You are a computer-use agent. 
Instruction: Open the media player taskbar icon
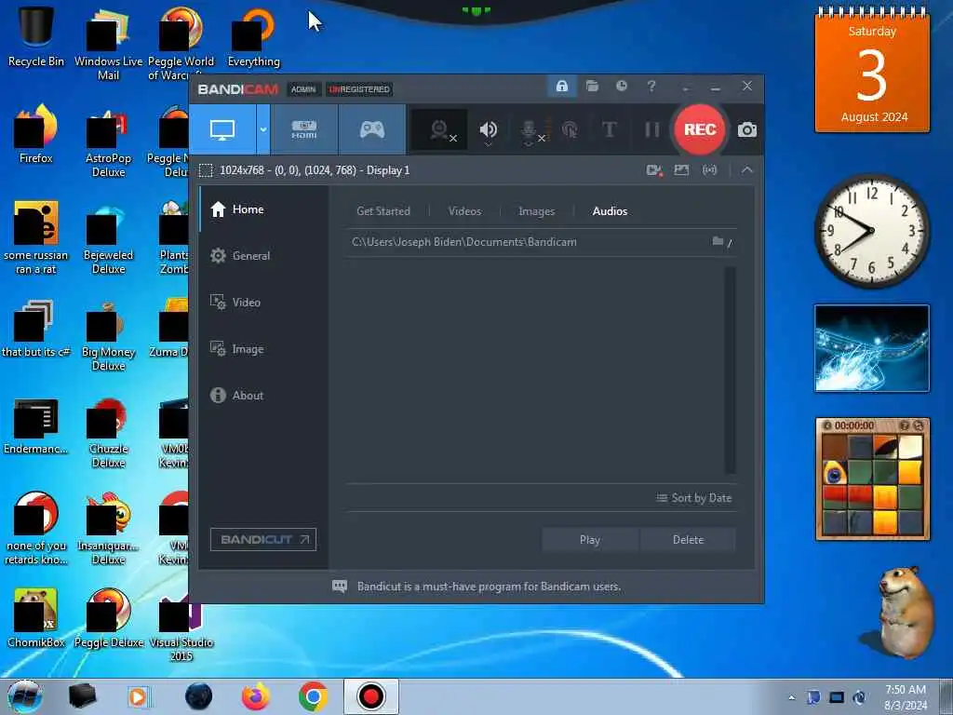pos(138,696)
